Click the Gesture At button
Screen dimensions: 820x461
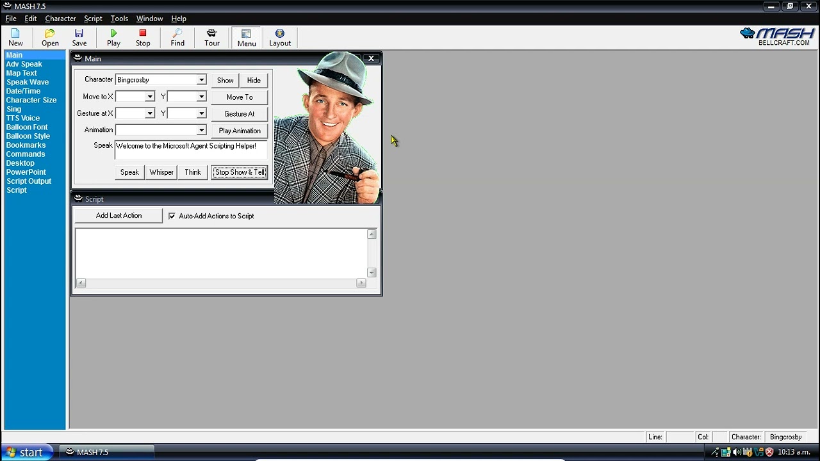[240, 114]
